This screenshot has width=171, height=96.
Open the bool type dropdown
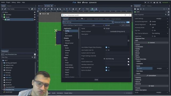pos(113,25)
